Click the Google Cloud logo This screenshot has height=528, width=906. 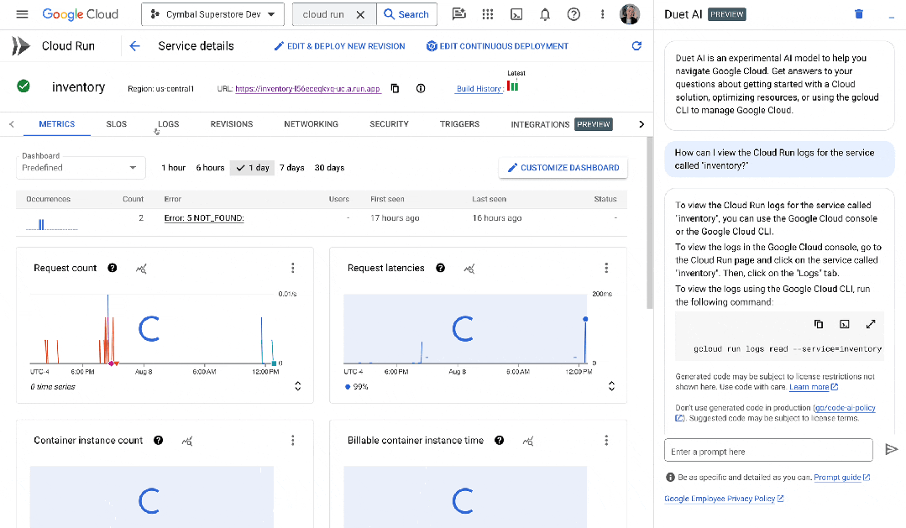click(81, 14)
